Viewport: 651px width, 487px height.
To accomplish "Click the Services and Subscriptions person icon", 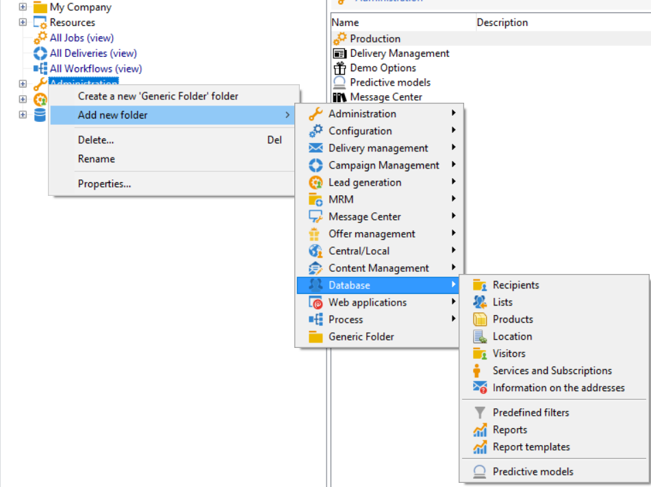I will coord(478,371).
